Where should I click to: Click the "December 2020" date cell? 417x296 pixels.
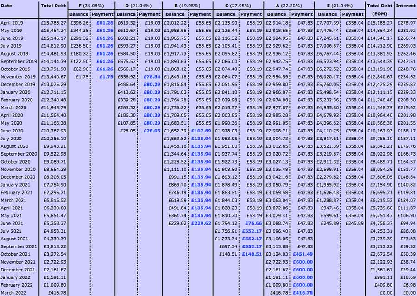click(18, 177)
